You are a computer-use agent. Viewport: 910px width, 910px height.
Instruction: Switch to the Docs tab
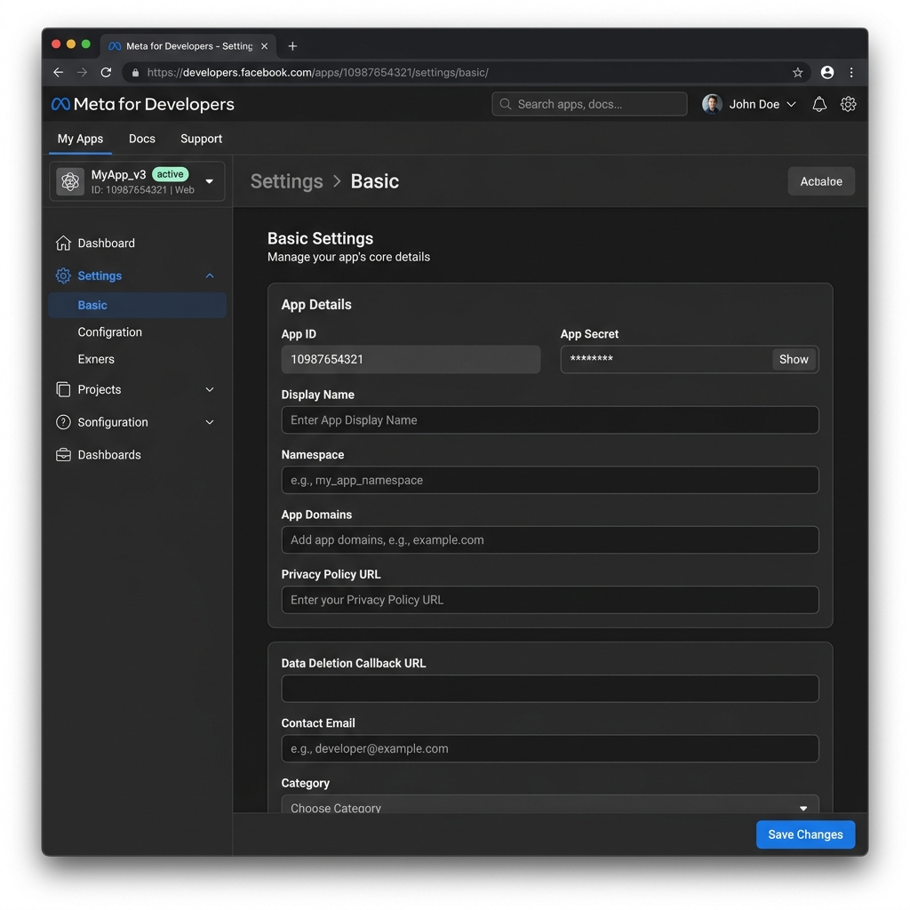click(x=141, y=139)
